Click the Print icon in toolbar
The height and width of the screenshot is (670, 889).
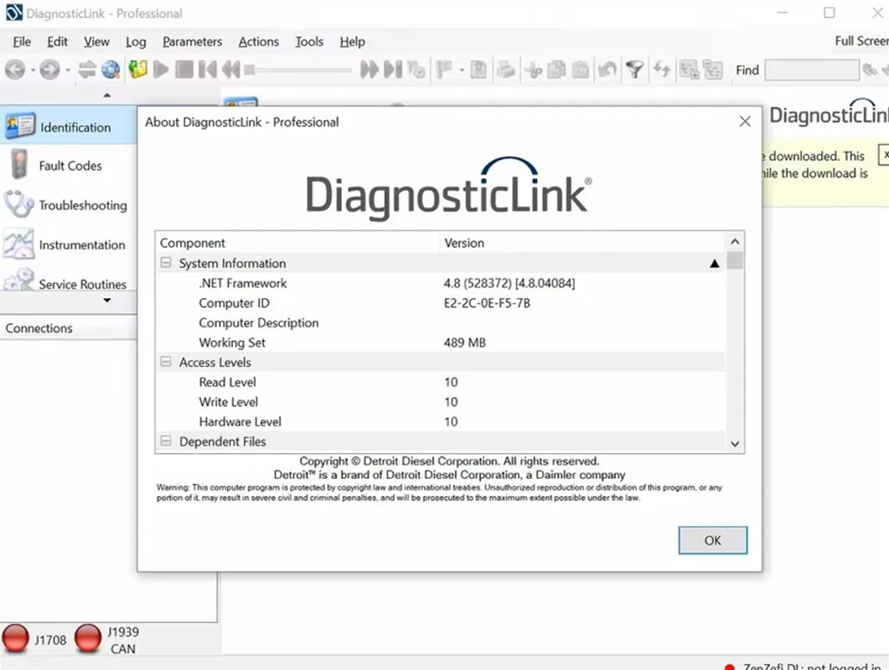[506, 70]
